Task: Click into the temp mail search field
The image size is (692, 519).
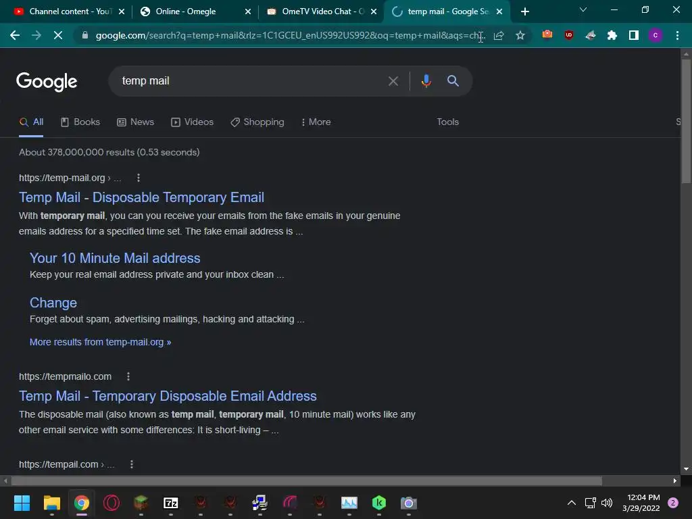Action: [x=251, y=81]
